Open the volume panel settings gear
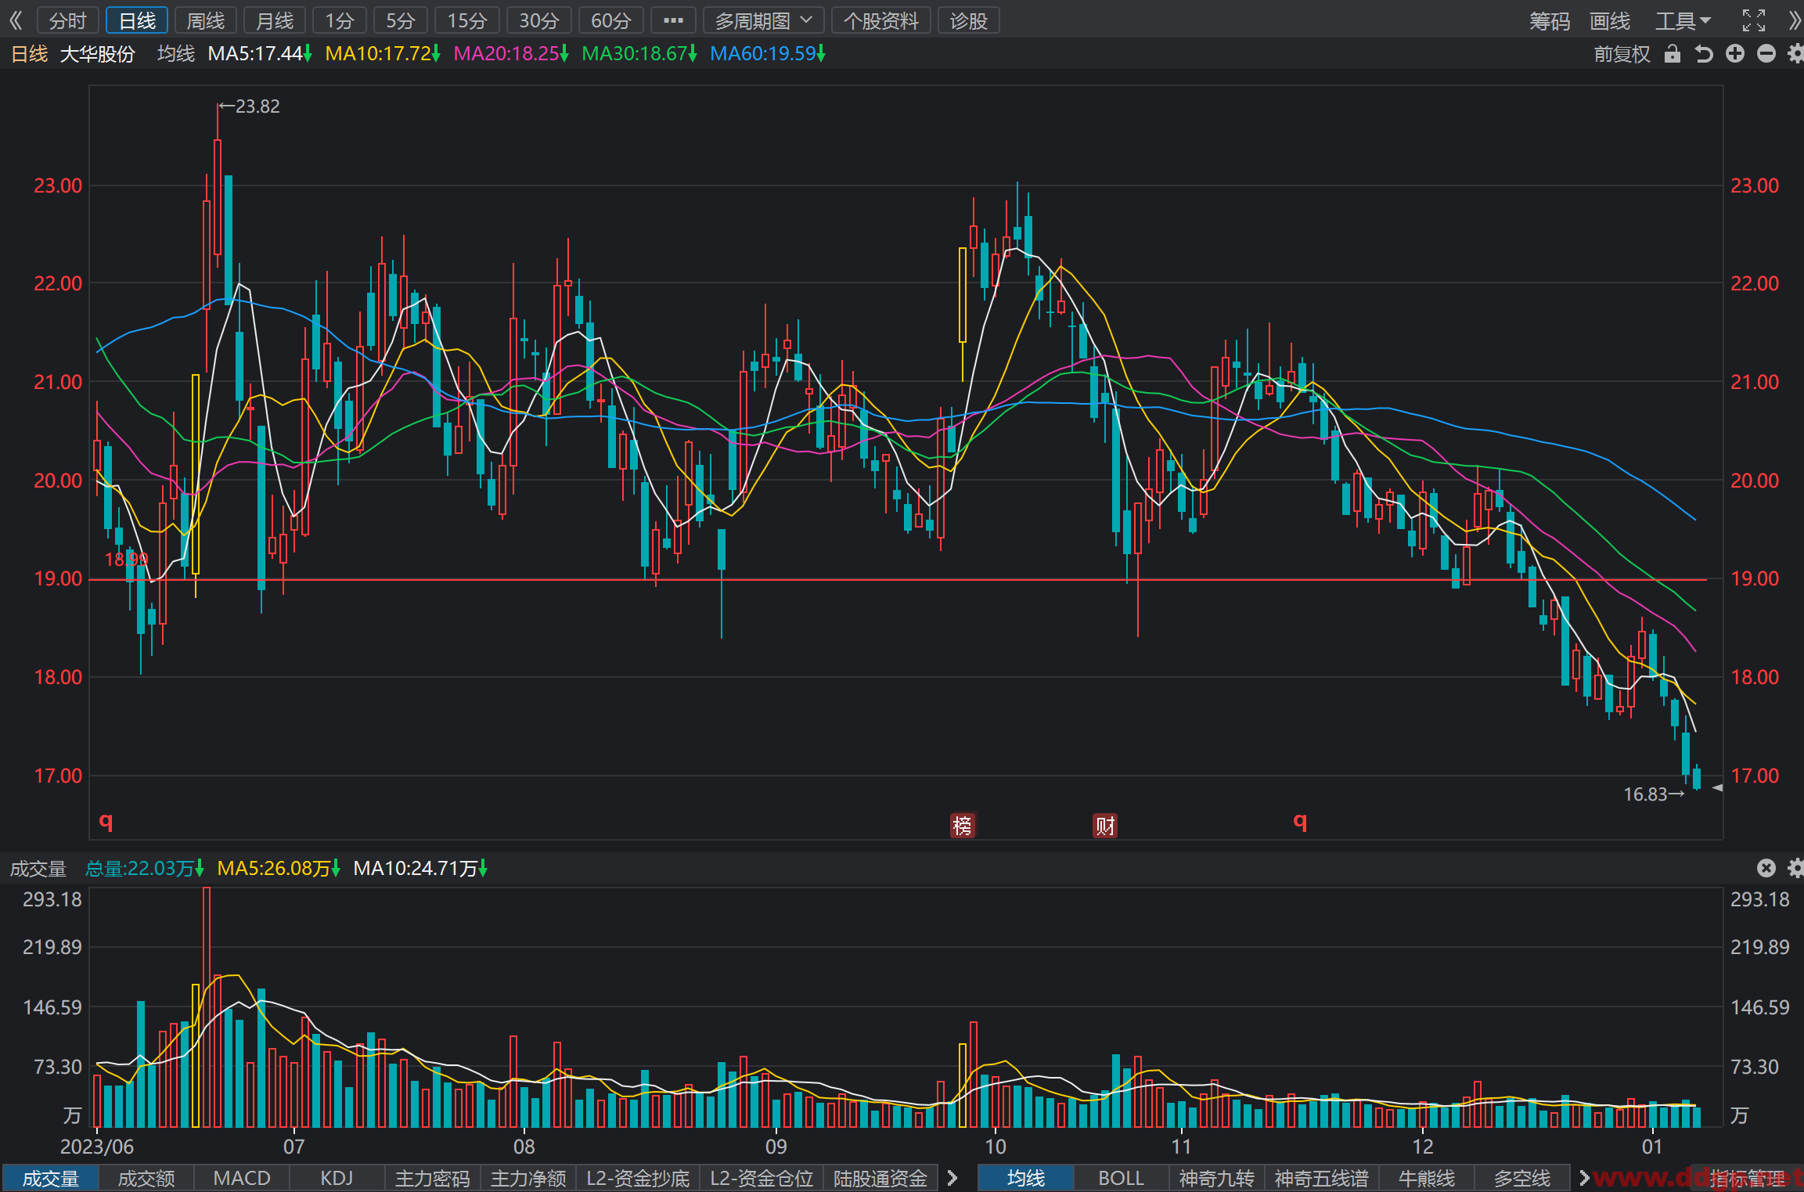Screen dimensions: 1804x1192 pyautogui.click(x=1796, y=868)
